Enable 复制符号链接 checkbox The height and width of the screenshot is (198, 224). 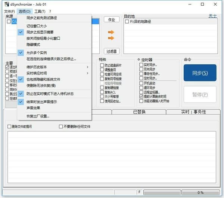pyautogui.click(x=102, y=79)
